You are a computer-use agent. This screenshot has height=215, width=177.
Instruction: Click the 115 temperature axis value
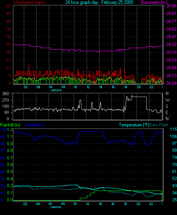tap(173, 129)
